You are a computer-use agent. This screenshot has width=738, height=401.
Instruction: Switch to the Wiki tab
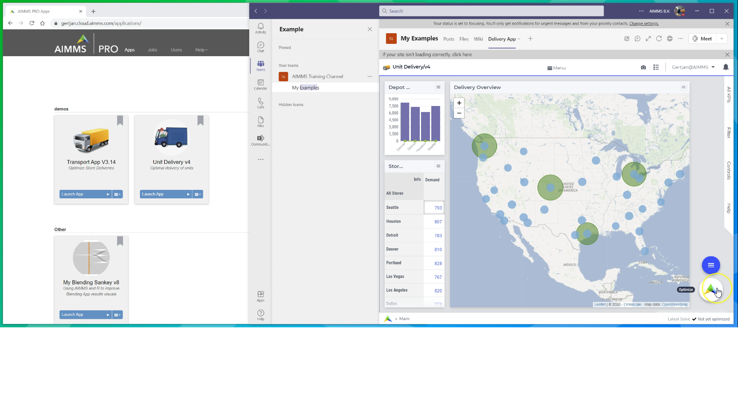[x=478, y=39]
